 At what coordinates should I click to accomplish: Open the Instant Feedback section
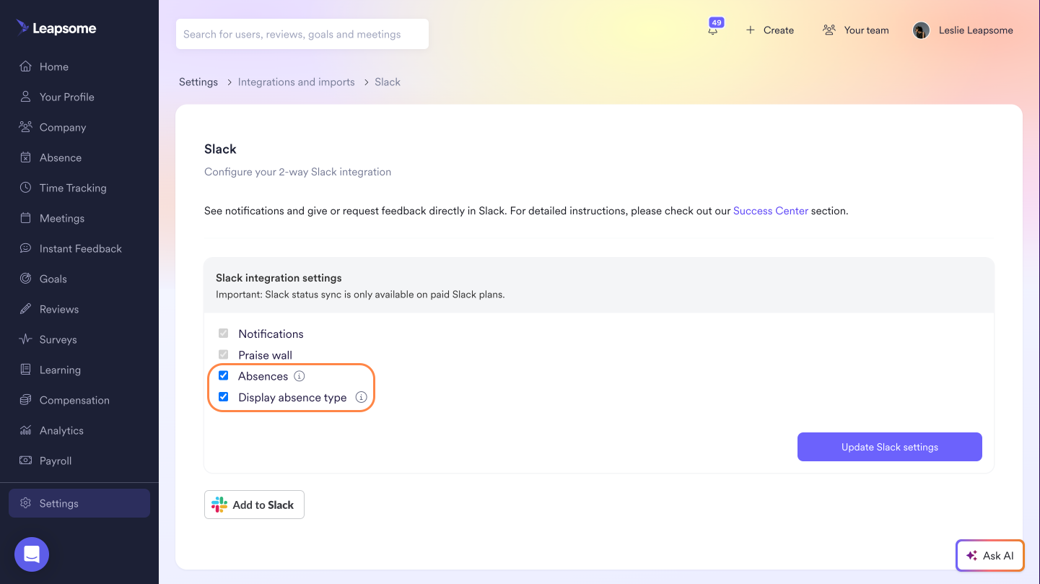coord(79,248)
